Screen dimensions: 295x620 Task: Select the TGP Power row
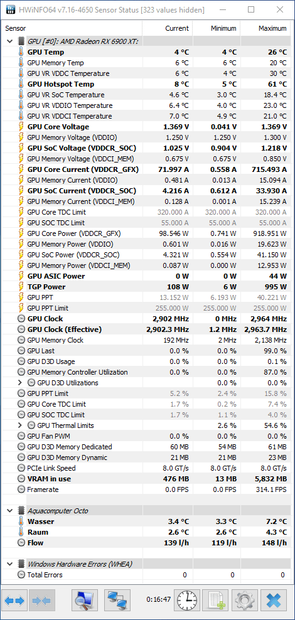[146, 287]
